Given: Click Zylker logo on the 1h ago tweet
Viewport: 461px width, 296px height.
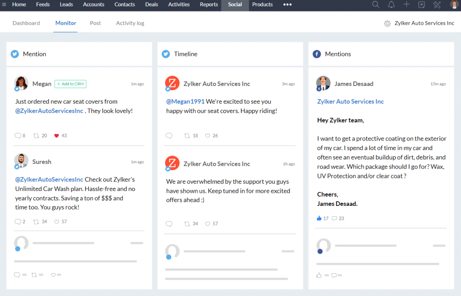Looking at the screenshot, I should (172, 163).
